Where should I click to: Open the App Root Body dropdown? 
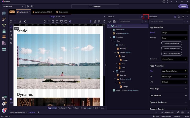pyautogui.click(x=174, y=38)
